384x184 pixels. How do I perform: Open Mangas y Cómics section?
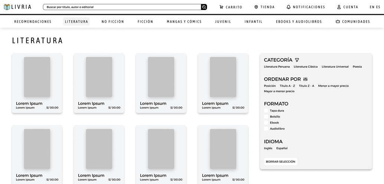184,22
